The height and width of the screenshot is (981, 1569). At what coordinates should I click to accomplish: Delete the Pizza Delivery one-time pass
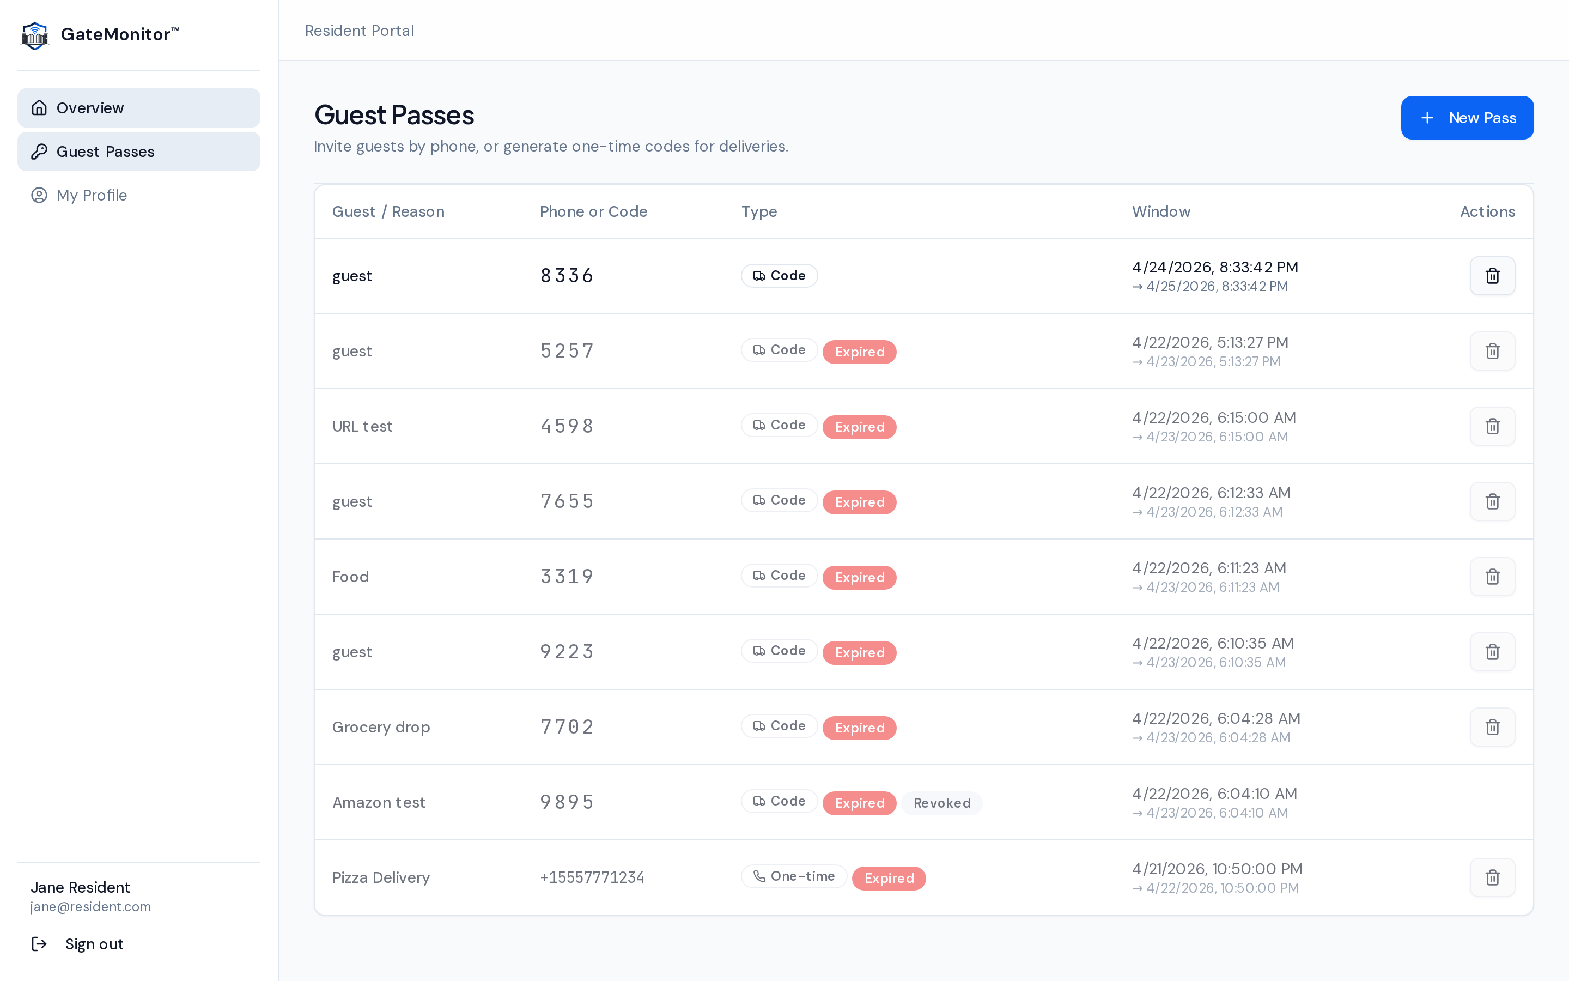click(1492, 878)
